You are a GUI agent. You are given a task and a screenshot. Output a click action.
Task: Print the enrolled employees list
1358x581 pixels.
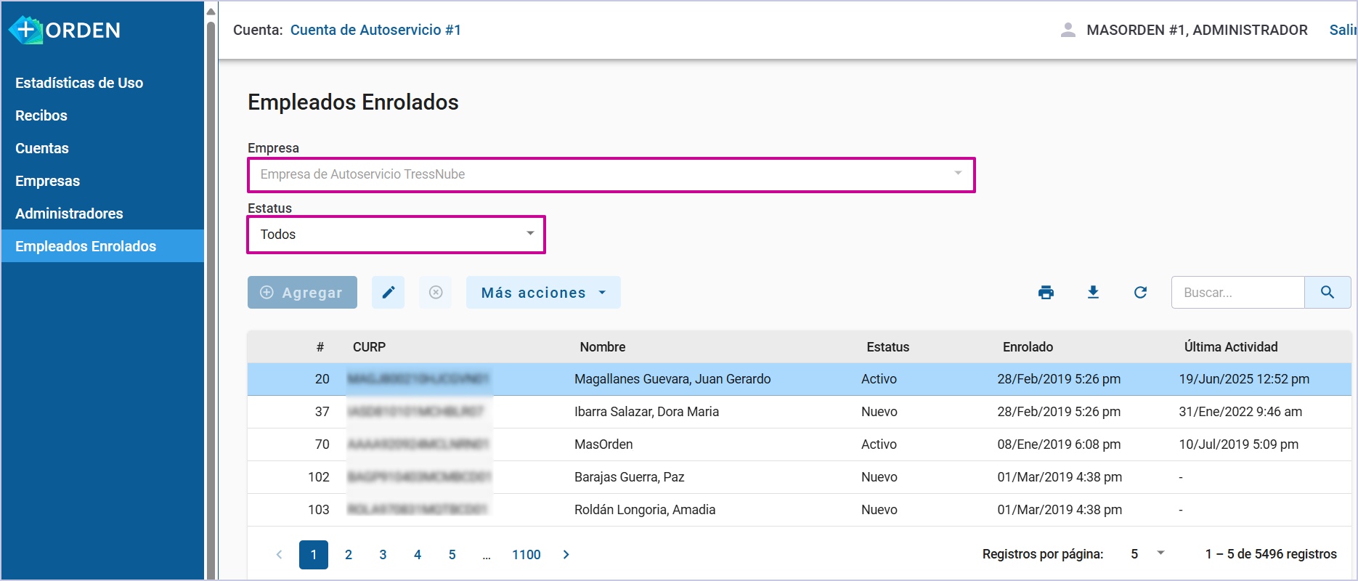point(1046,292)
